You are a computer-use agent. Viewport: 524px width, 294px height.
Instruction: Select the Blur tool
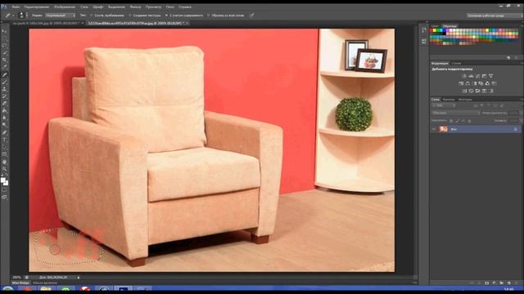[x=4, y=118]
